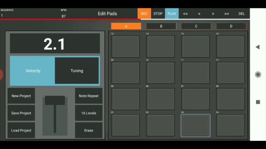The height and width of the screenshot is (149, 266).
Task: Jump forward with the >> button
Action: 227,14
